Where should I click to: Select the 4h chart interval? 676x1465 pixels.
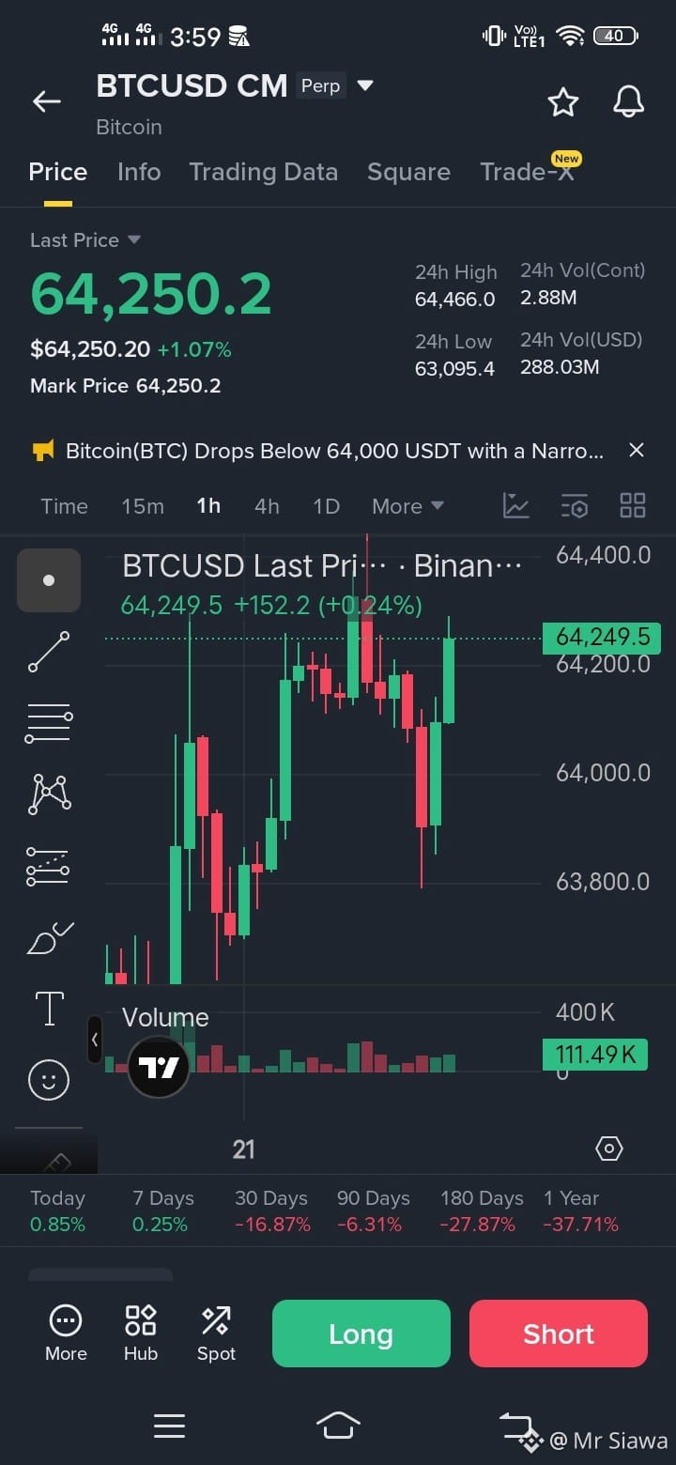tap(267, 506)
